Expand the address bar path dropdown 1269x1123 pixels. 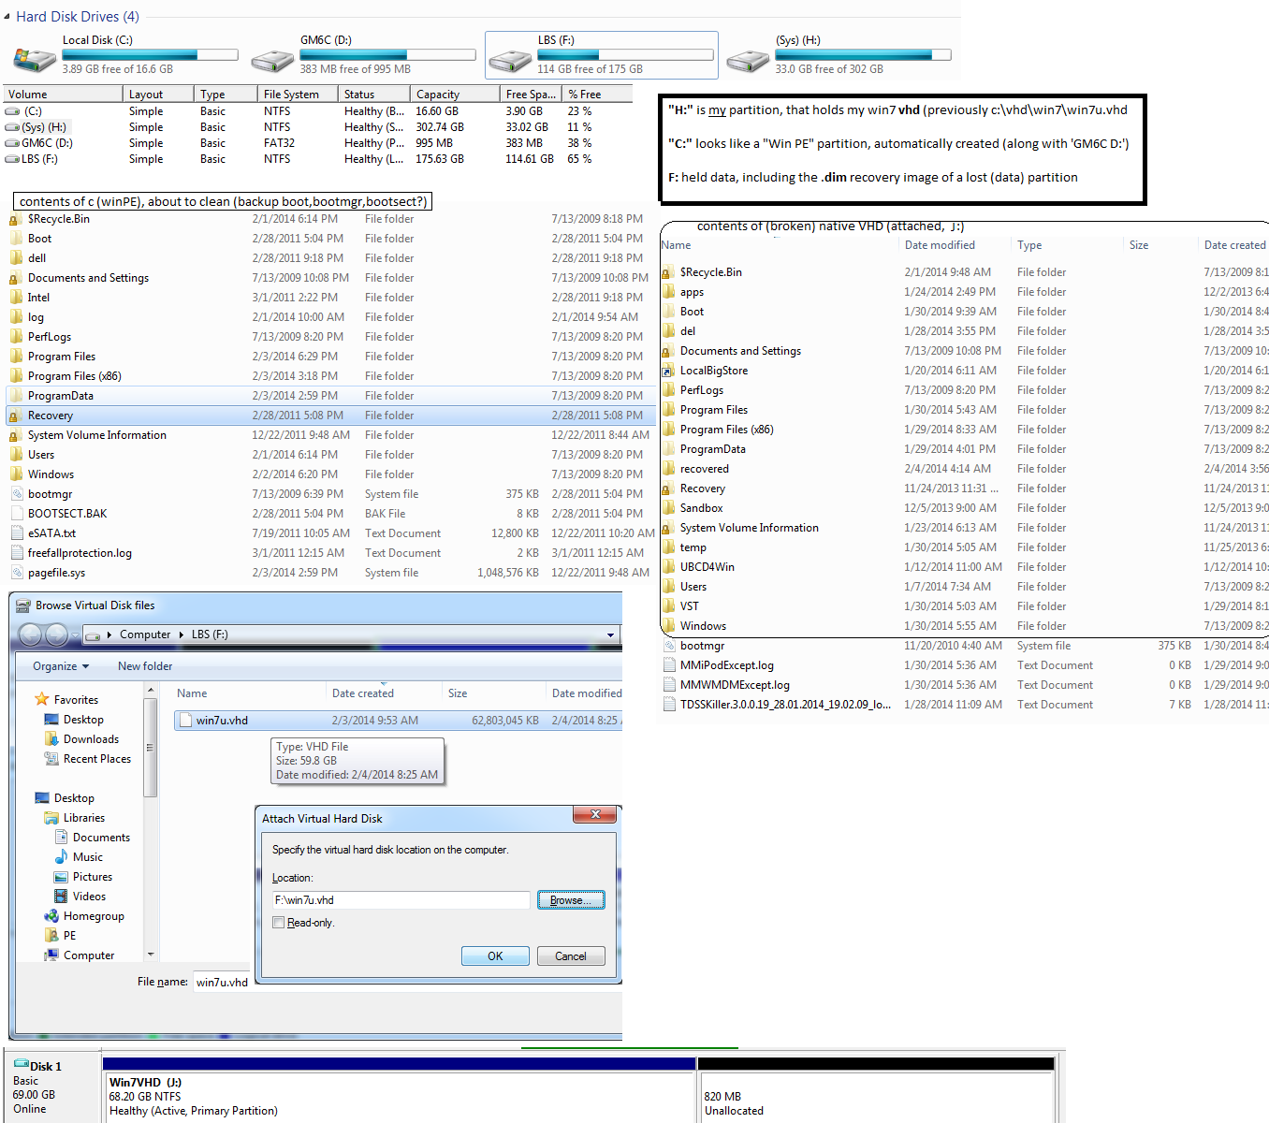coord(611,634)
